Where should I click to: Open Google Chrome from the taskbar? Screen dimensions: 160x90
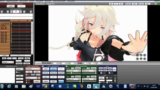(x=45, y=86)
